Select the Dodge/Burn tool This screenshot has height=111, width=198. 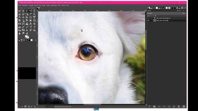(27, 33)
